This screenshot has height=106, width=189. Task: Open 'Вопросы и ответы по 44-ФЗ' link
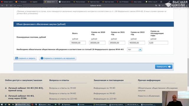pos(63,88)
